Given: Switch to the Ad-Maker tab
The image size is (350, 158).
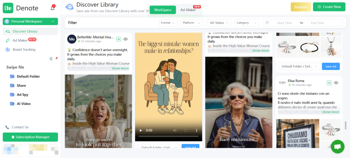Looking at the screenshot, I should 188,10.
